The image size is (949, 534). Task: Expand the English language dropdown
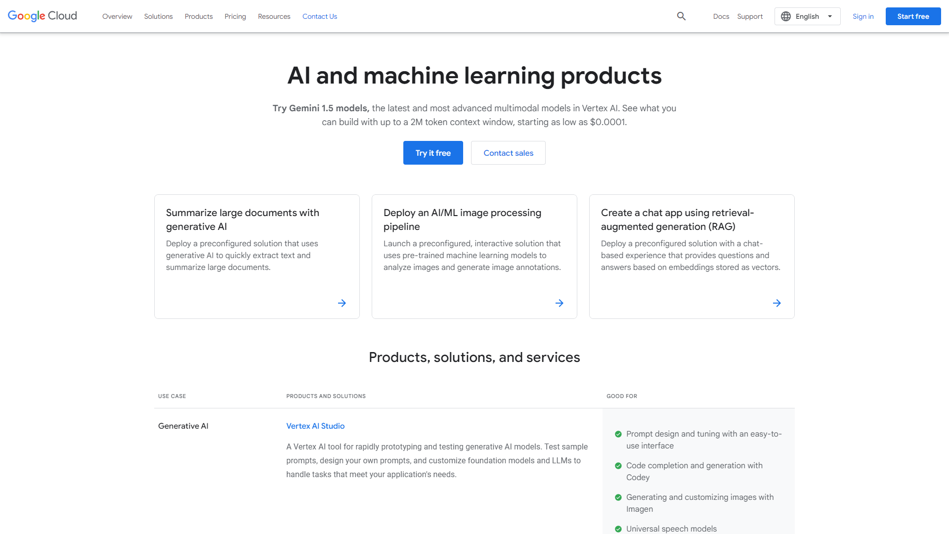point(829,16)
